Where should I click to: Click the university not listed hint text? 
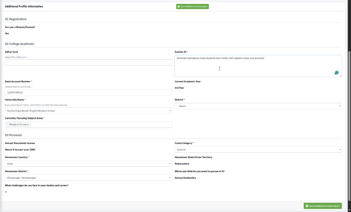(36, 105)
